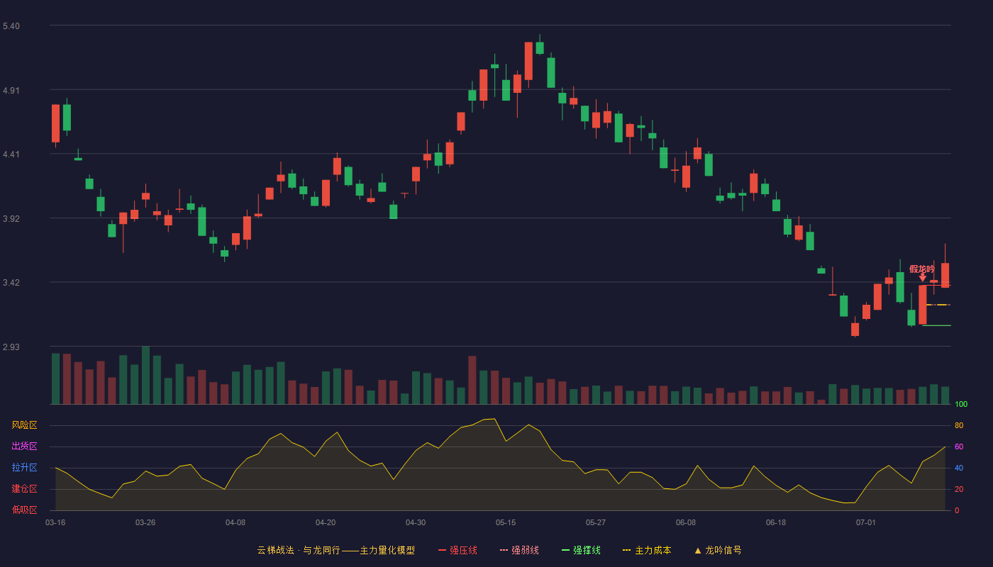
Task: Select the 拉升区 zone label
Action: [24, 468]
